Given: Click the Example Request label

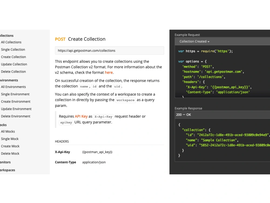Looking at the screenshot, I should coord(187,35).
